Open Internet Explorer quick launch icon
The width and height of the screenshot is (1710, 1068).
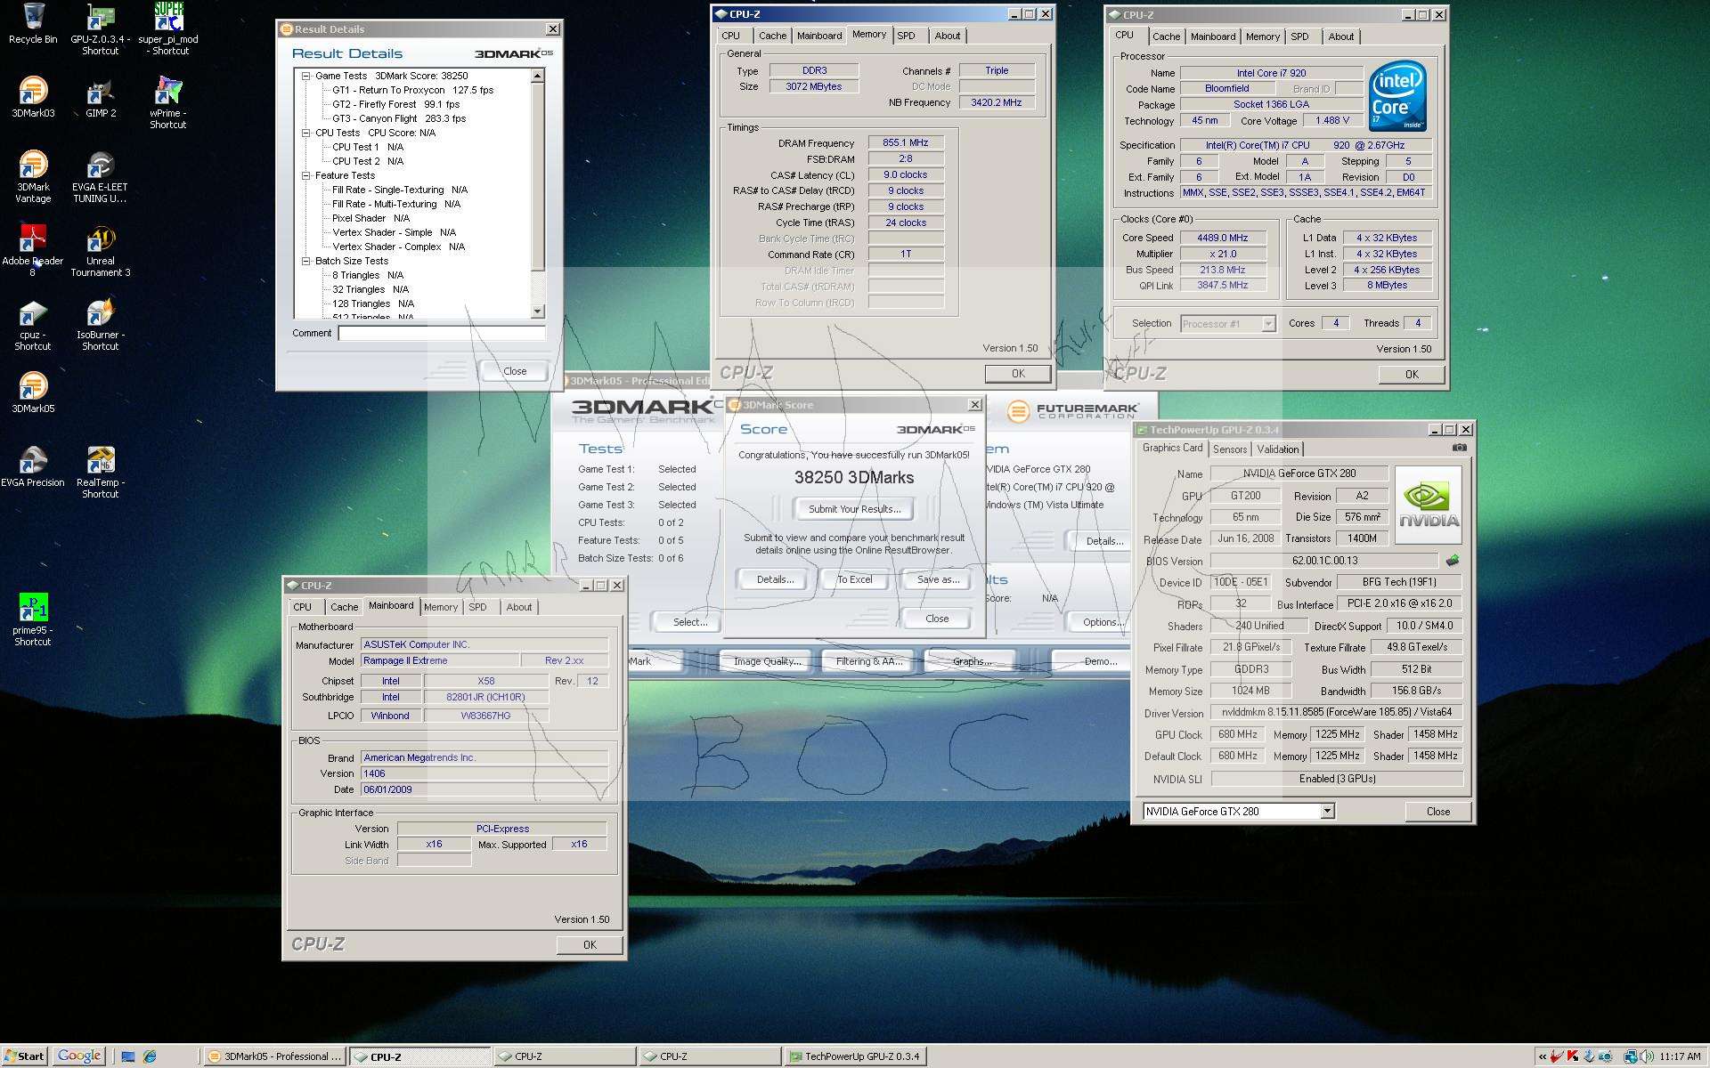[x=150, y=1056]
